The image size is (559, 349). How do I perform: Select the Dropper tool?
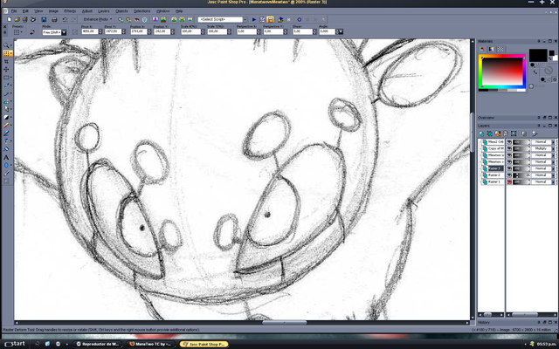tap(7, 85)
